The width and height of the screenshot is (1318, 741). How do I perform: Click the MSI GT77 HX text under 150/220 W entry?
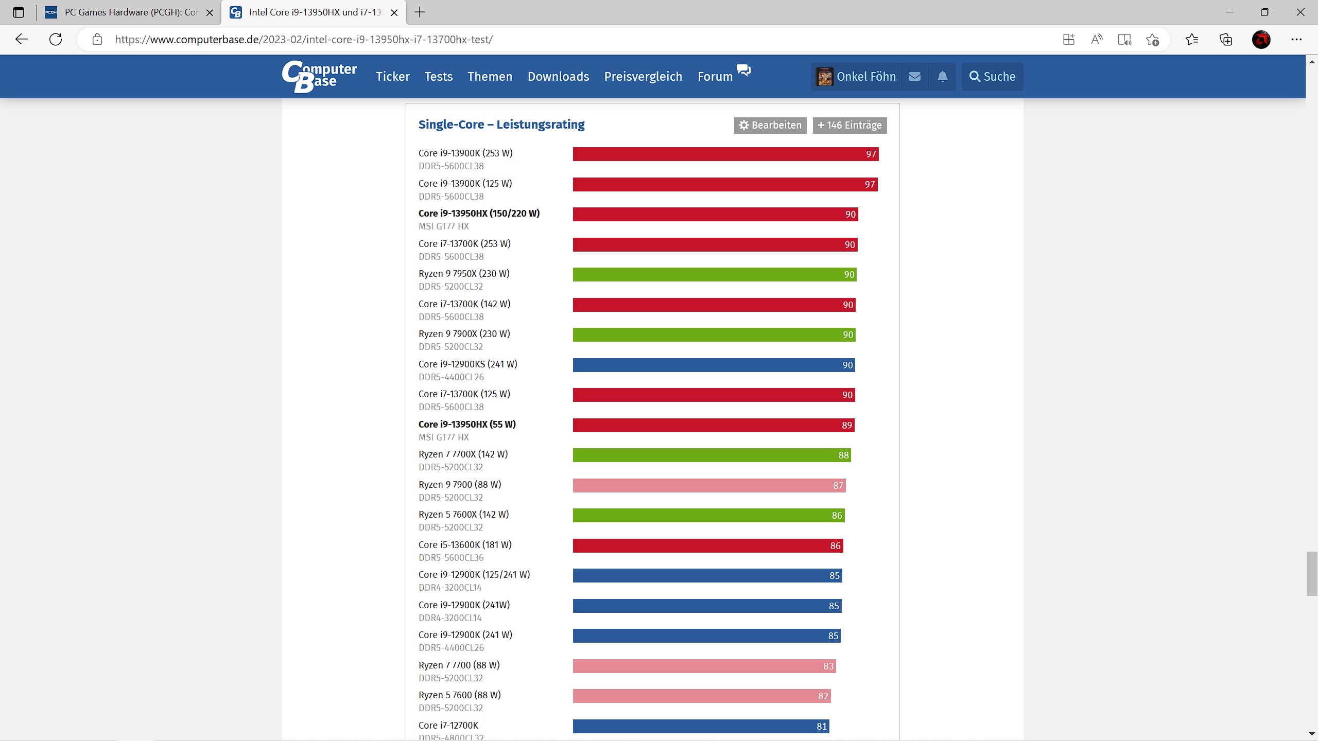click(x=444, y=226)
